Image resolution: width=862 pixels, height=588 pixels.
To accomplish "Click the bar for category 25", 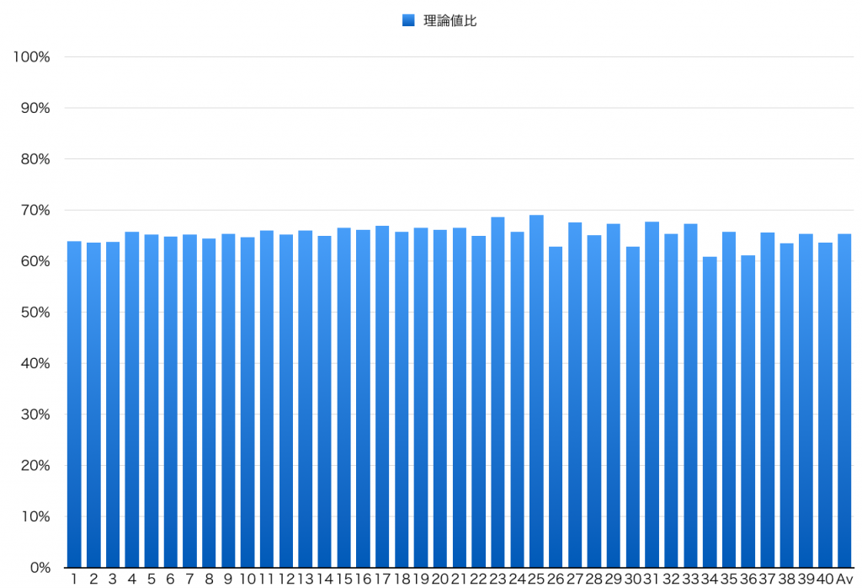I will click(536, 391).
